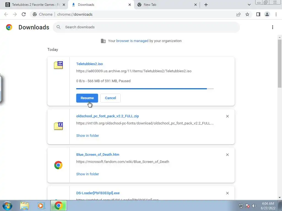Open the clock showing 4:04 AM
282x211 pixels.
tap(268, 206)
